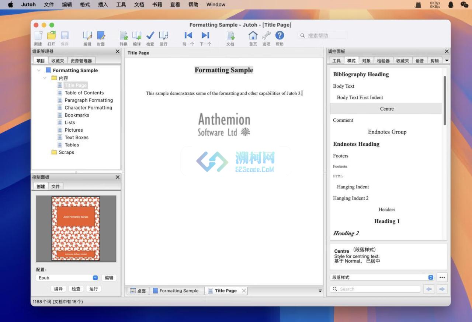Screen dimensions: 472x322
Task: Switch to the 资源管理器 tab
Action: tap(81, 60)
